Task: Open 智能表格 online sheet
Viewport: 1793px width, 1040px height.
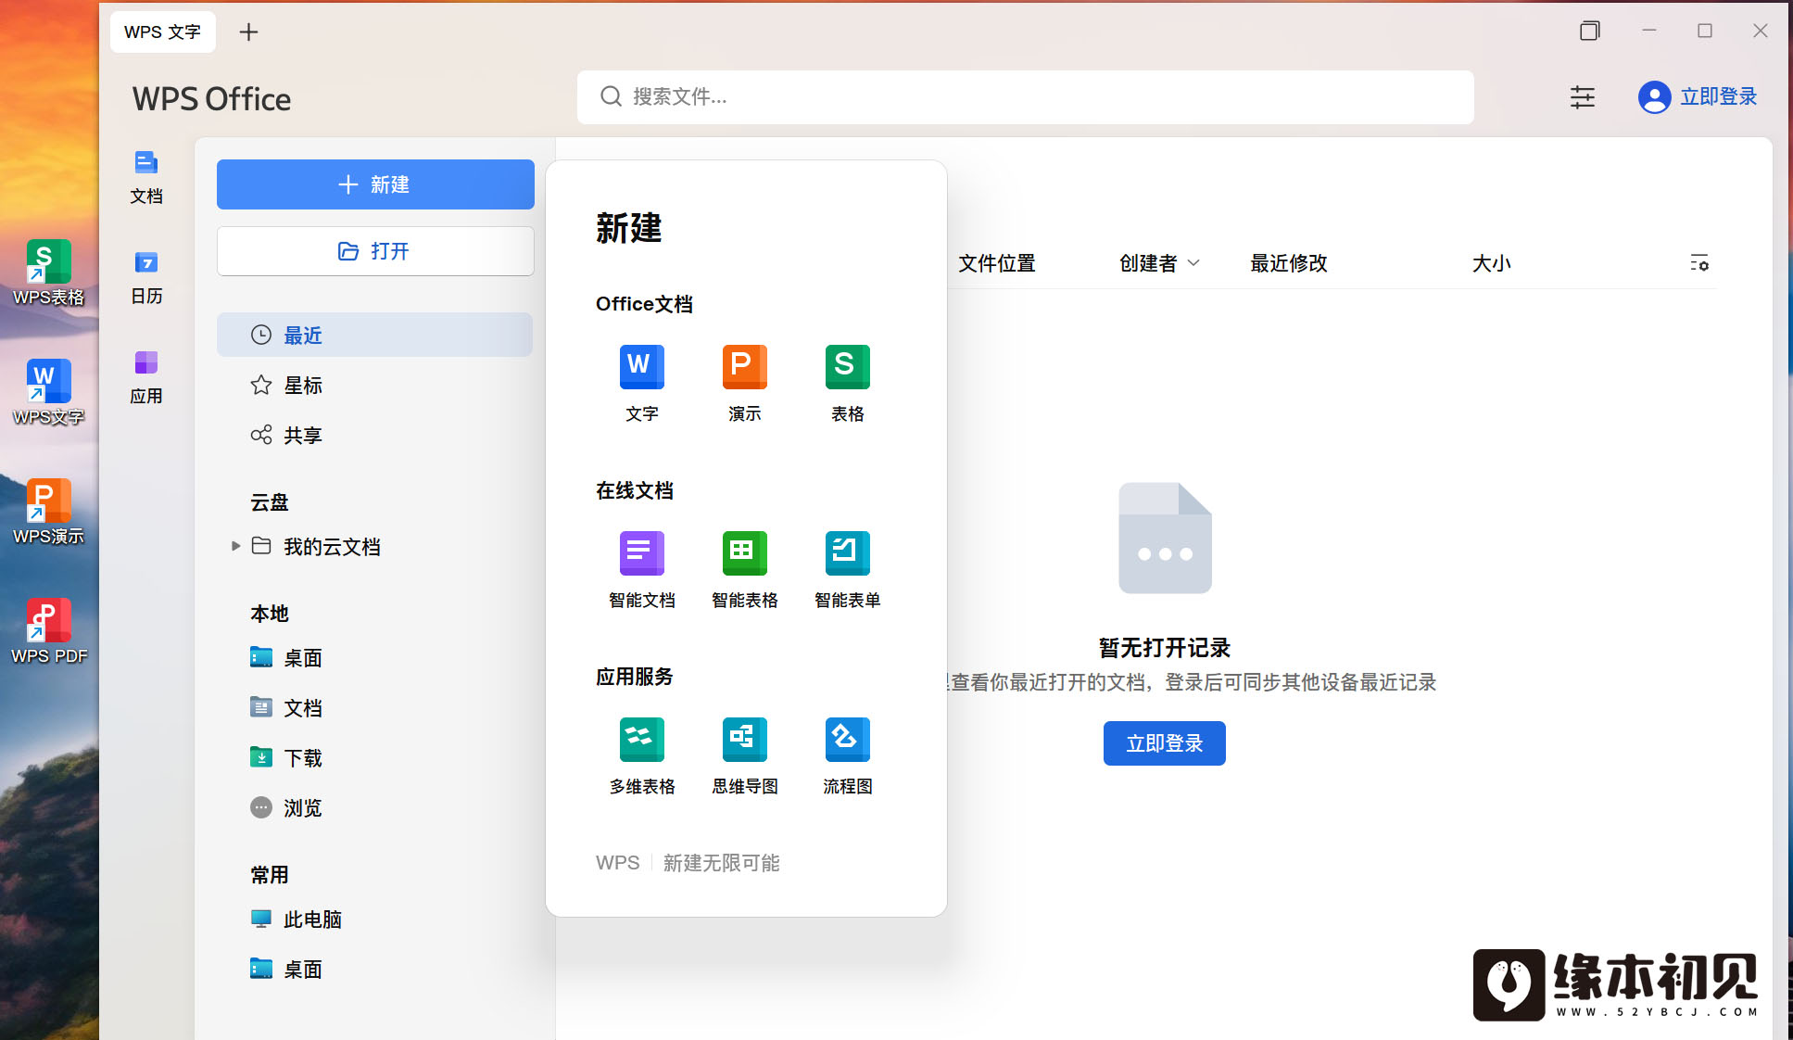Action: [744, 554]
